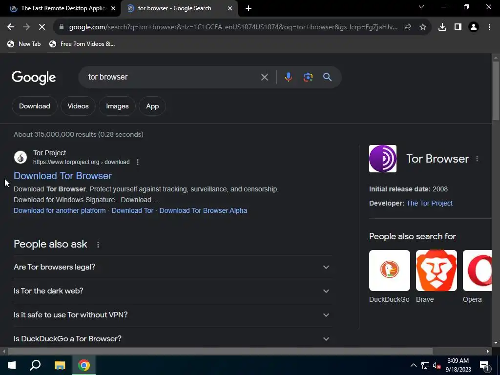The height and width of the screenshot is (375, 500).
Task: Click the muted volume tray icon
Action: (437, 365)
